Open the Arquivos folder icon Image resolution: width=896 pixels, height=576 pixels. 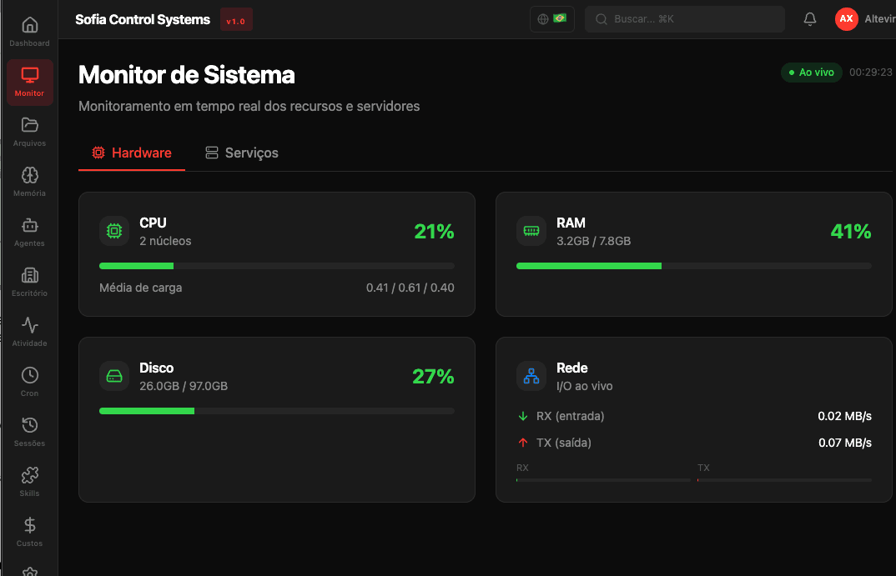point(30,125)
